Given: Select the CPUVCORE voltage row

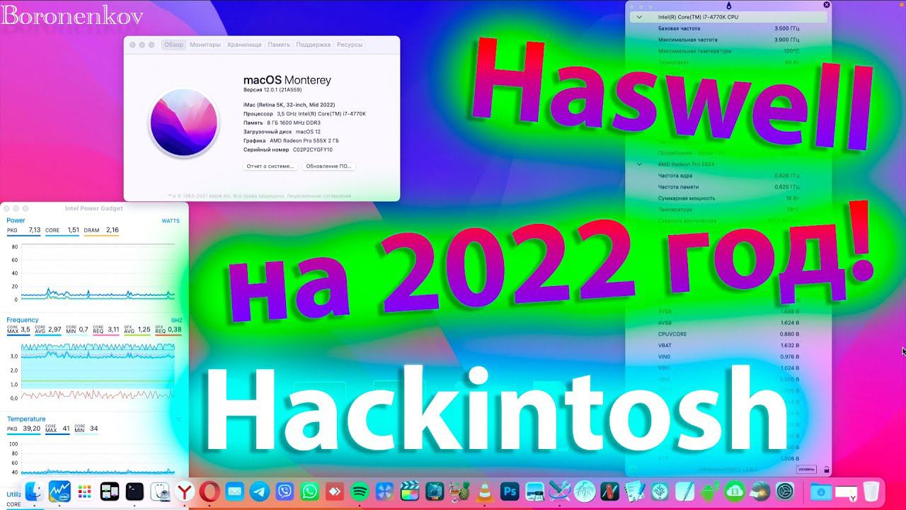Looking at the screenshot, I should tap(728, 334).
